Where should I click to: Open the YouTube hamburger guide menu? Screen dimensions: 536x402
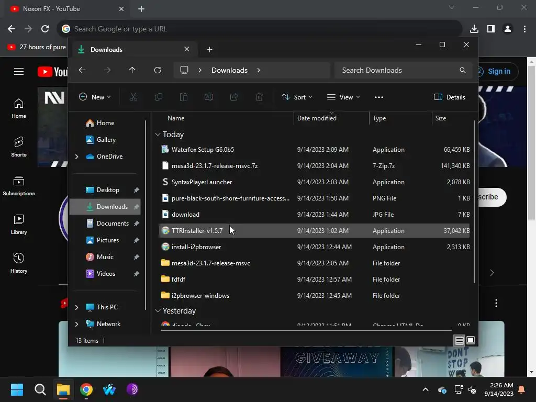(19, 71)
